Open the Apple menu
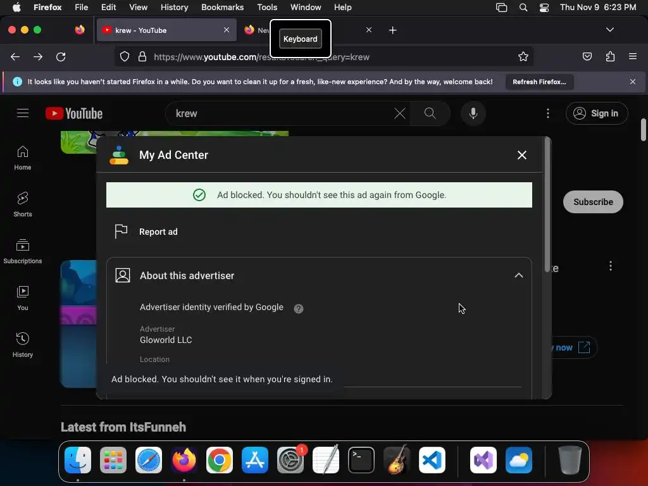Image resolution: width=648 pixels, height=486 pixels. point(16,8)
